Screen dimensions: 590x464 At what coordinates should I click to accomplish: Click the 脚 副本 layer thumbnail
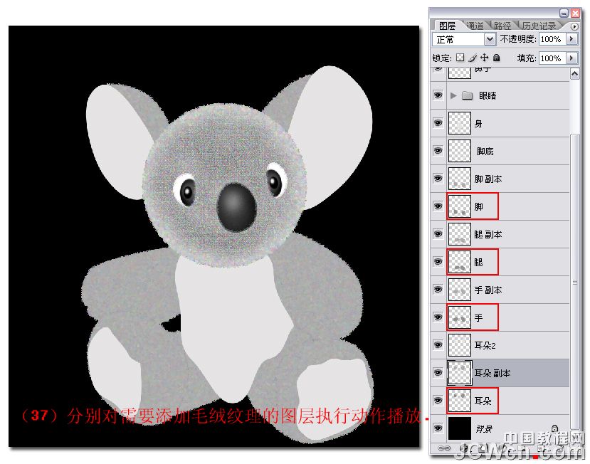(x=460, y=179)
